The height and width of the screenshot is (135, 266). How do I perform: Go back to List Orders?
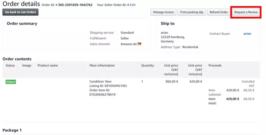click(x=21, y=12)
